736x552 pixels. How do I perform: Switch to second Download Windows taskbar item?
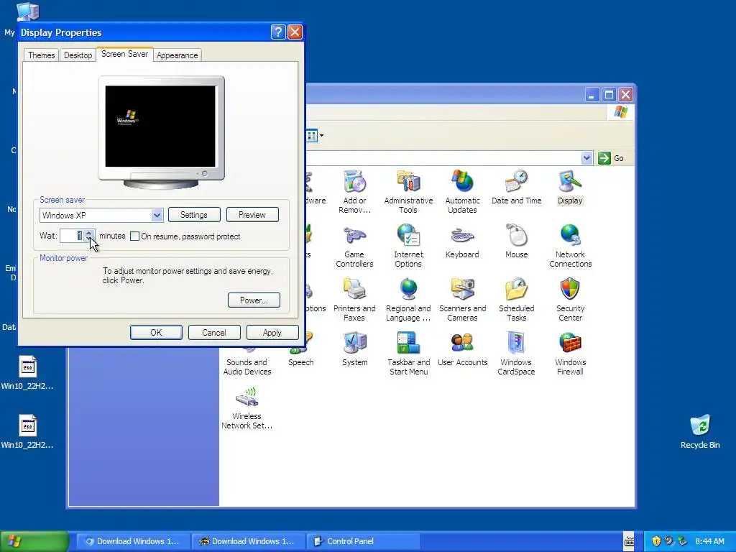[x=248, y=541]
